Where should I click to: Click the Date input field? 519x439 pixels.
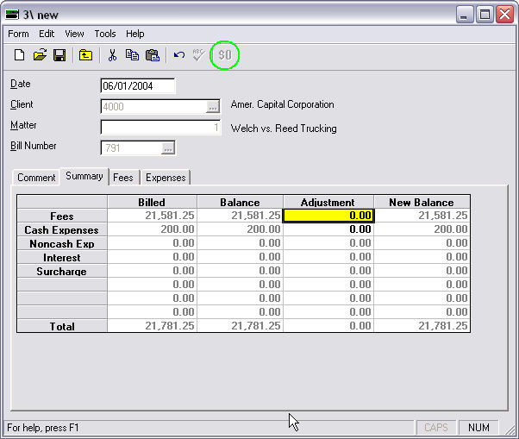[x=138, y=86]
